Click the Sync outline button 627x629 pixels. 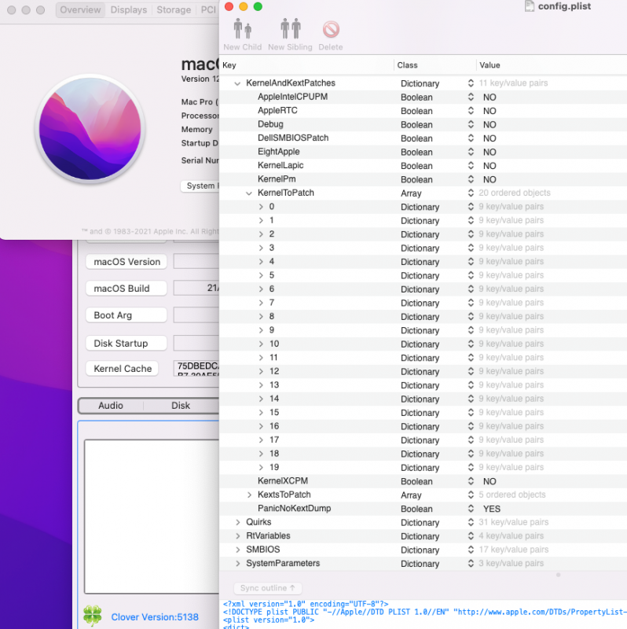268,588
